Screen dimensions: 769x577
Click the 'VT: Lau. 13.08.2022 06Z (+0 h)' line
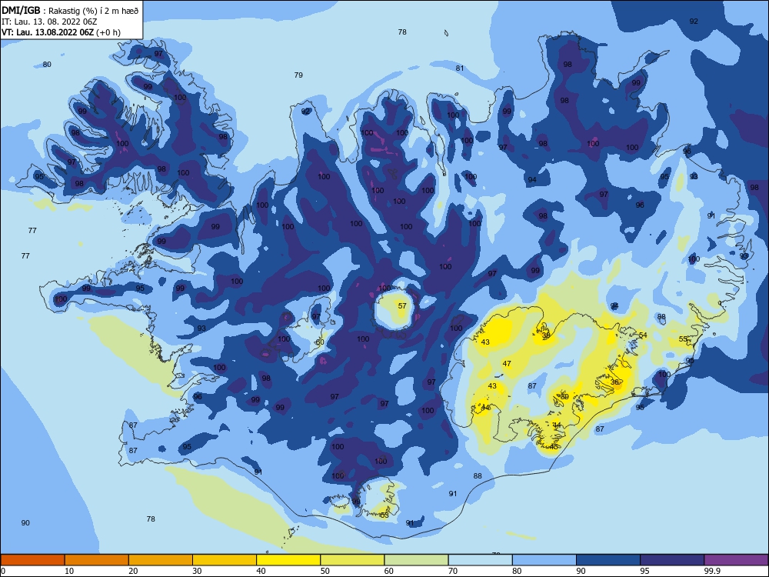61,32
